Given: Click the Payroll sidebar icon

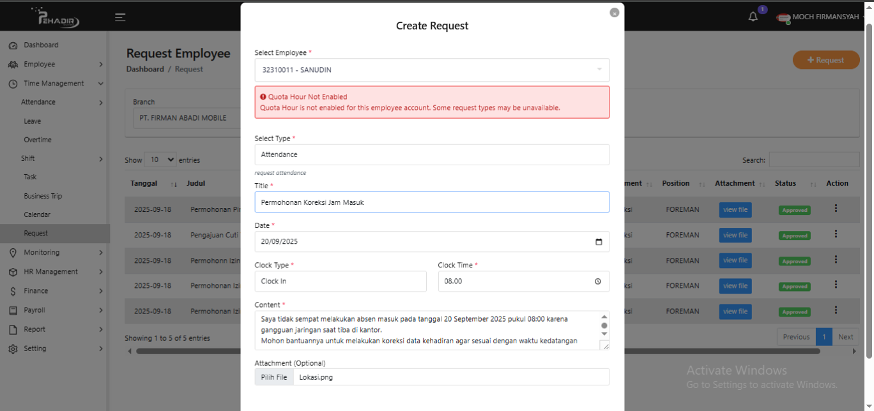Looking at the screenshot, I should click(x=13, y=310).
